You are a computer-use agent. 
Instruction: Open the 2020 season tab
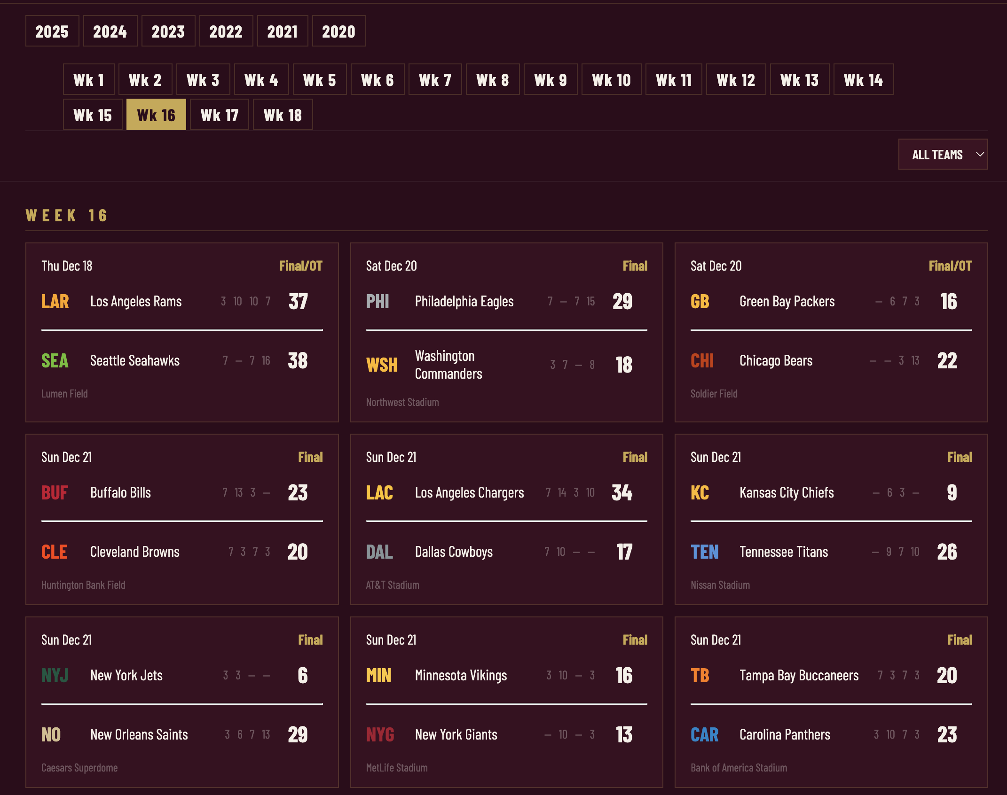tap(338, 31)
